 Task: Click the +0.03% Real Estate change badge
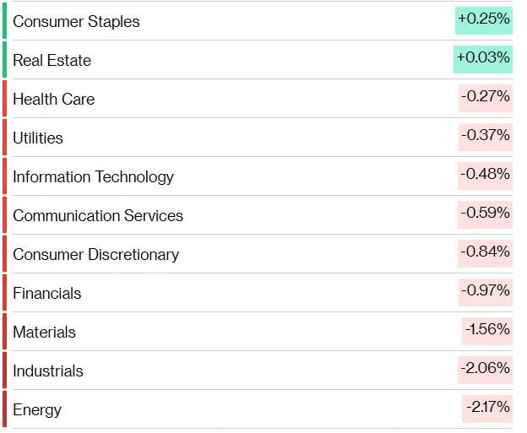click(483, 58)
